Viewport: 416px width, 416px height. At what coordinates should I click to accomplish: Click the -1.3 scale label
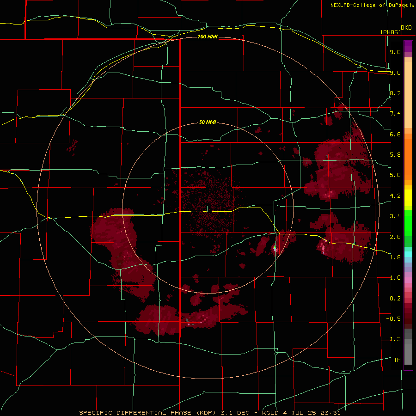coord(393,339)
